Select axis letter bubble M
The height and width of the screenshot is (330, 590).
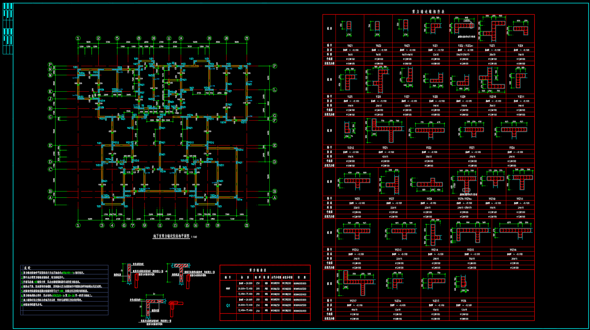click(x=50, y=75)
